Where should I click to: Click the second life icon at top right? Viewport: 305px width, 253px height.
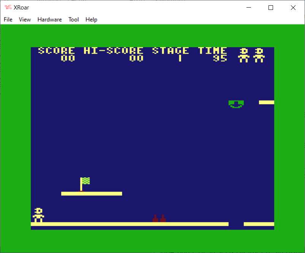pos(259,55)
